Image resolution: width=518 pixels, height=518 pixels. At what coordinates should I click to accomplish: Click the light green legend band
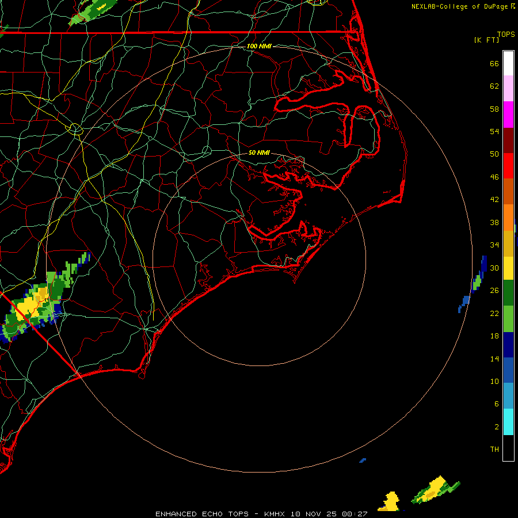(508, 319)
